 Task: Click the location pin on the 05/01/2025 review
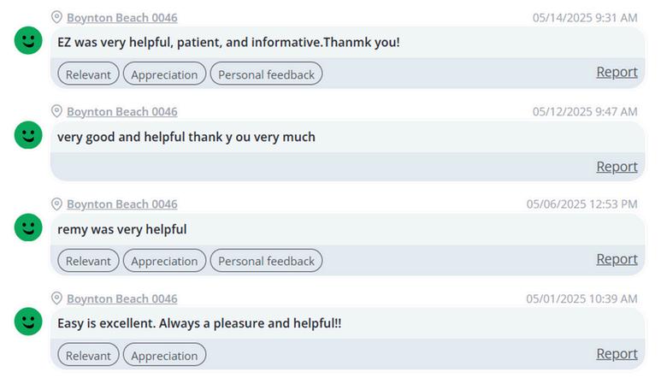[57, 298]
